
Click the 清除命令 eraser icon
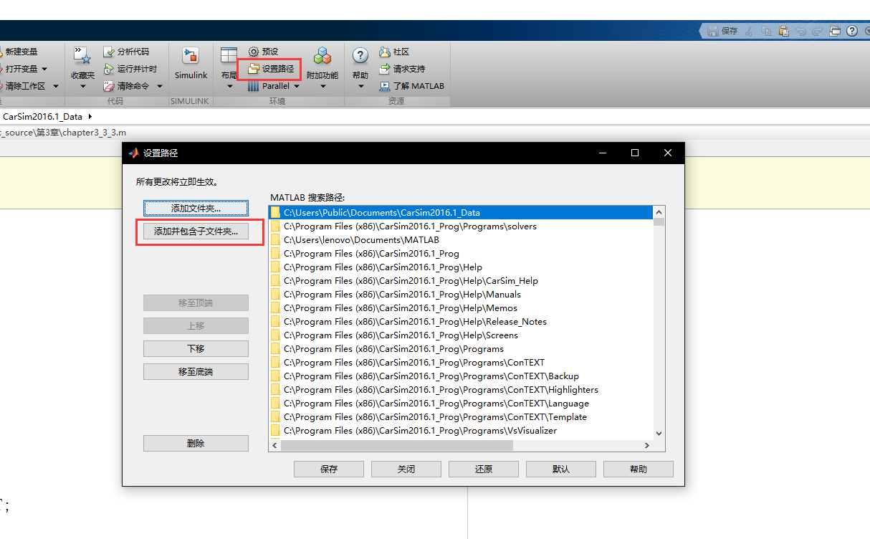coord(109,86)
